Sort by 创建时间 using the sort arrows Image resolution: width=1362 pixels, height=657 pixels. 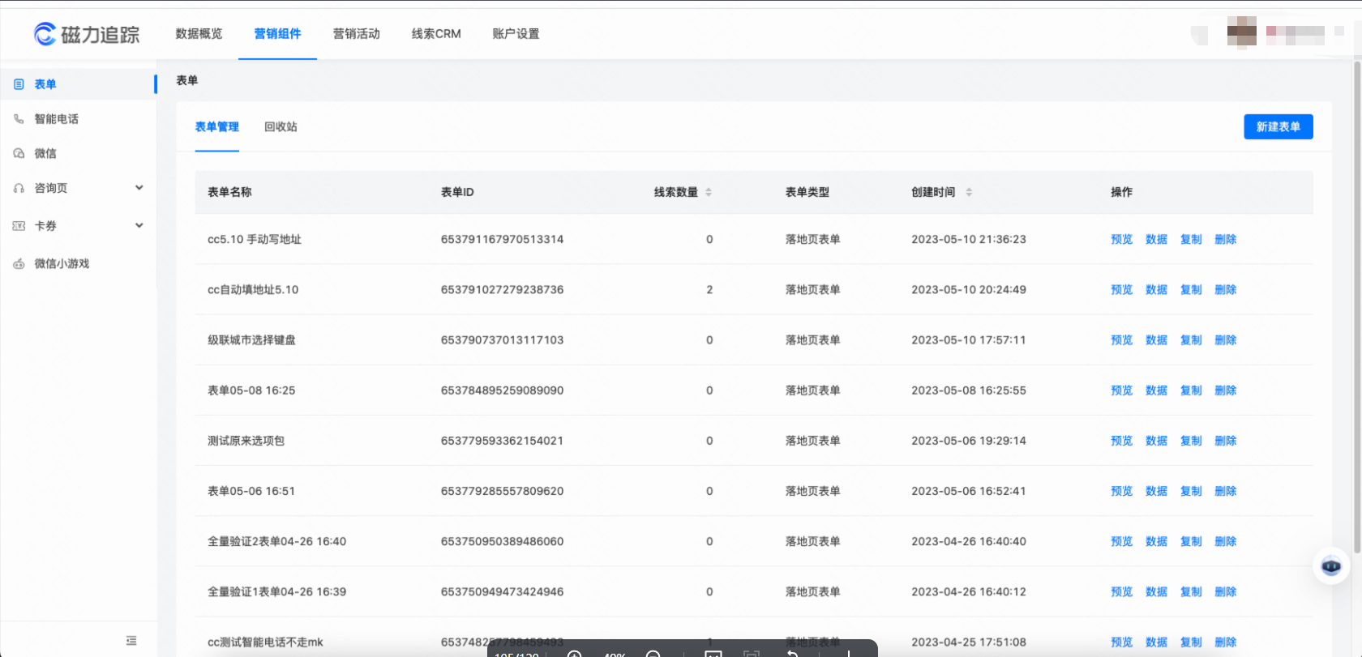point(969,192)
